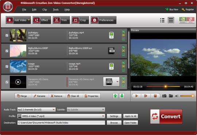Select the BigBuckBunny1080P video thumbnail
This screenshot has height=135, width=197.
tap(18, 51)
